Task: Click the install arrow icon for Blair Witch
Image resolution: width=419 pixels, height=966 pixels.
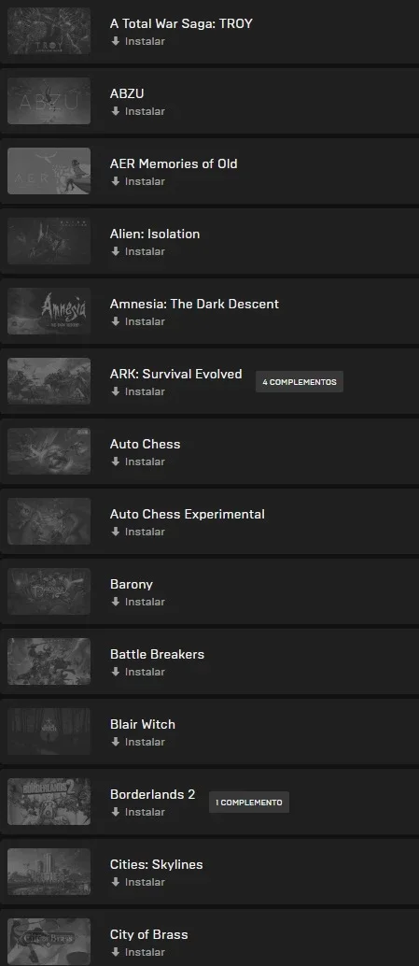Action: click(115, 742)
